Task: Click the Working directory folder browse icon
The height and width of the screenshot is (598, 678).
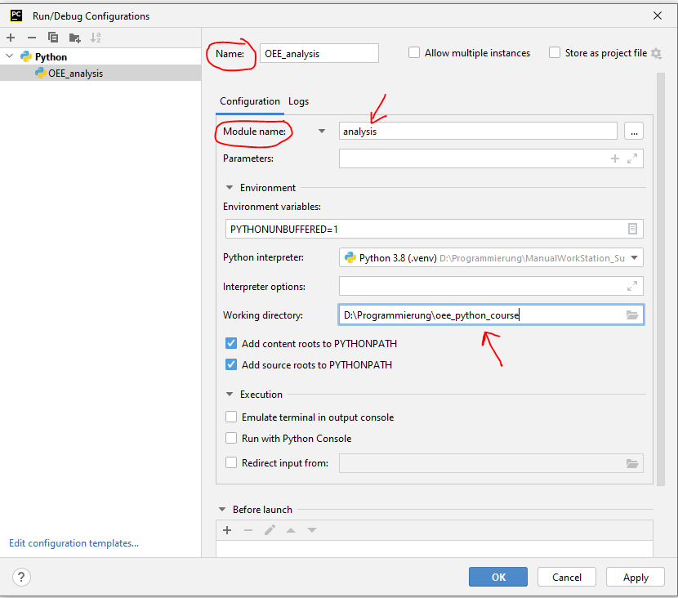Action: tap(632, 315)
